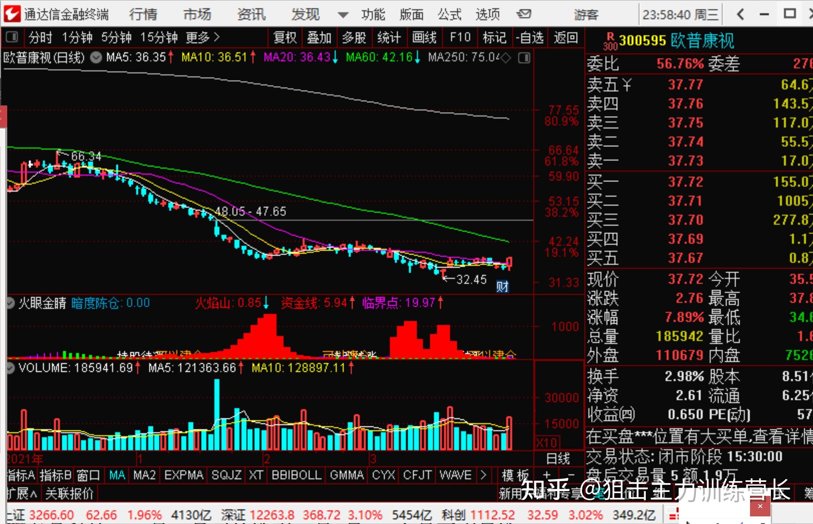Select the GMMA indicator tab
Screen dimensions: 813x524
point(347,475)
